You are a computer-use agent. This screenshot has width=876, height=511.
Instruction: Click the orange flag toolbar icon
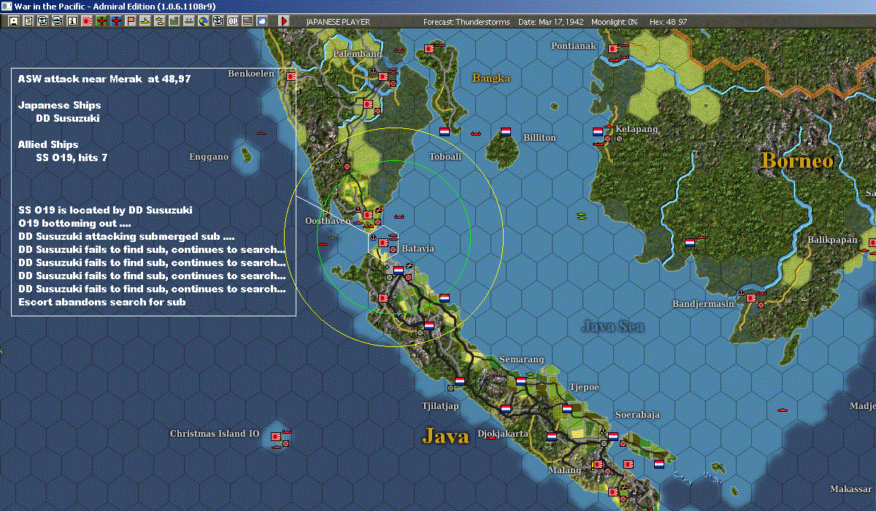click(130, 21)
